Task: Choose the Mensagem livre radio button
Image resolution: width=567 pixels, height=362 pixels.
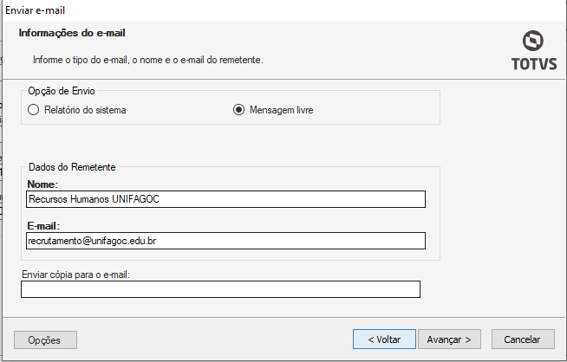Action: click(x=238, y=110)
